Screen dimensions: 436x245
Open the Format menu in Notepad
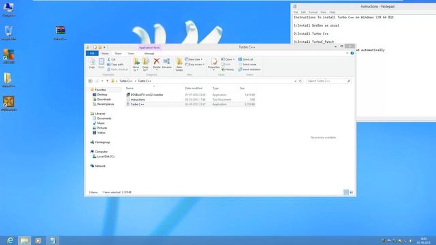tap(313, 12)
